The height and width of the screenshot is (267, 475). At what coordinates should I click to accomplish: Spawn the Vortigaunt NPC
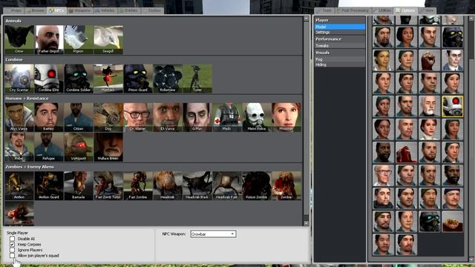tap(79, 147)
